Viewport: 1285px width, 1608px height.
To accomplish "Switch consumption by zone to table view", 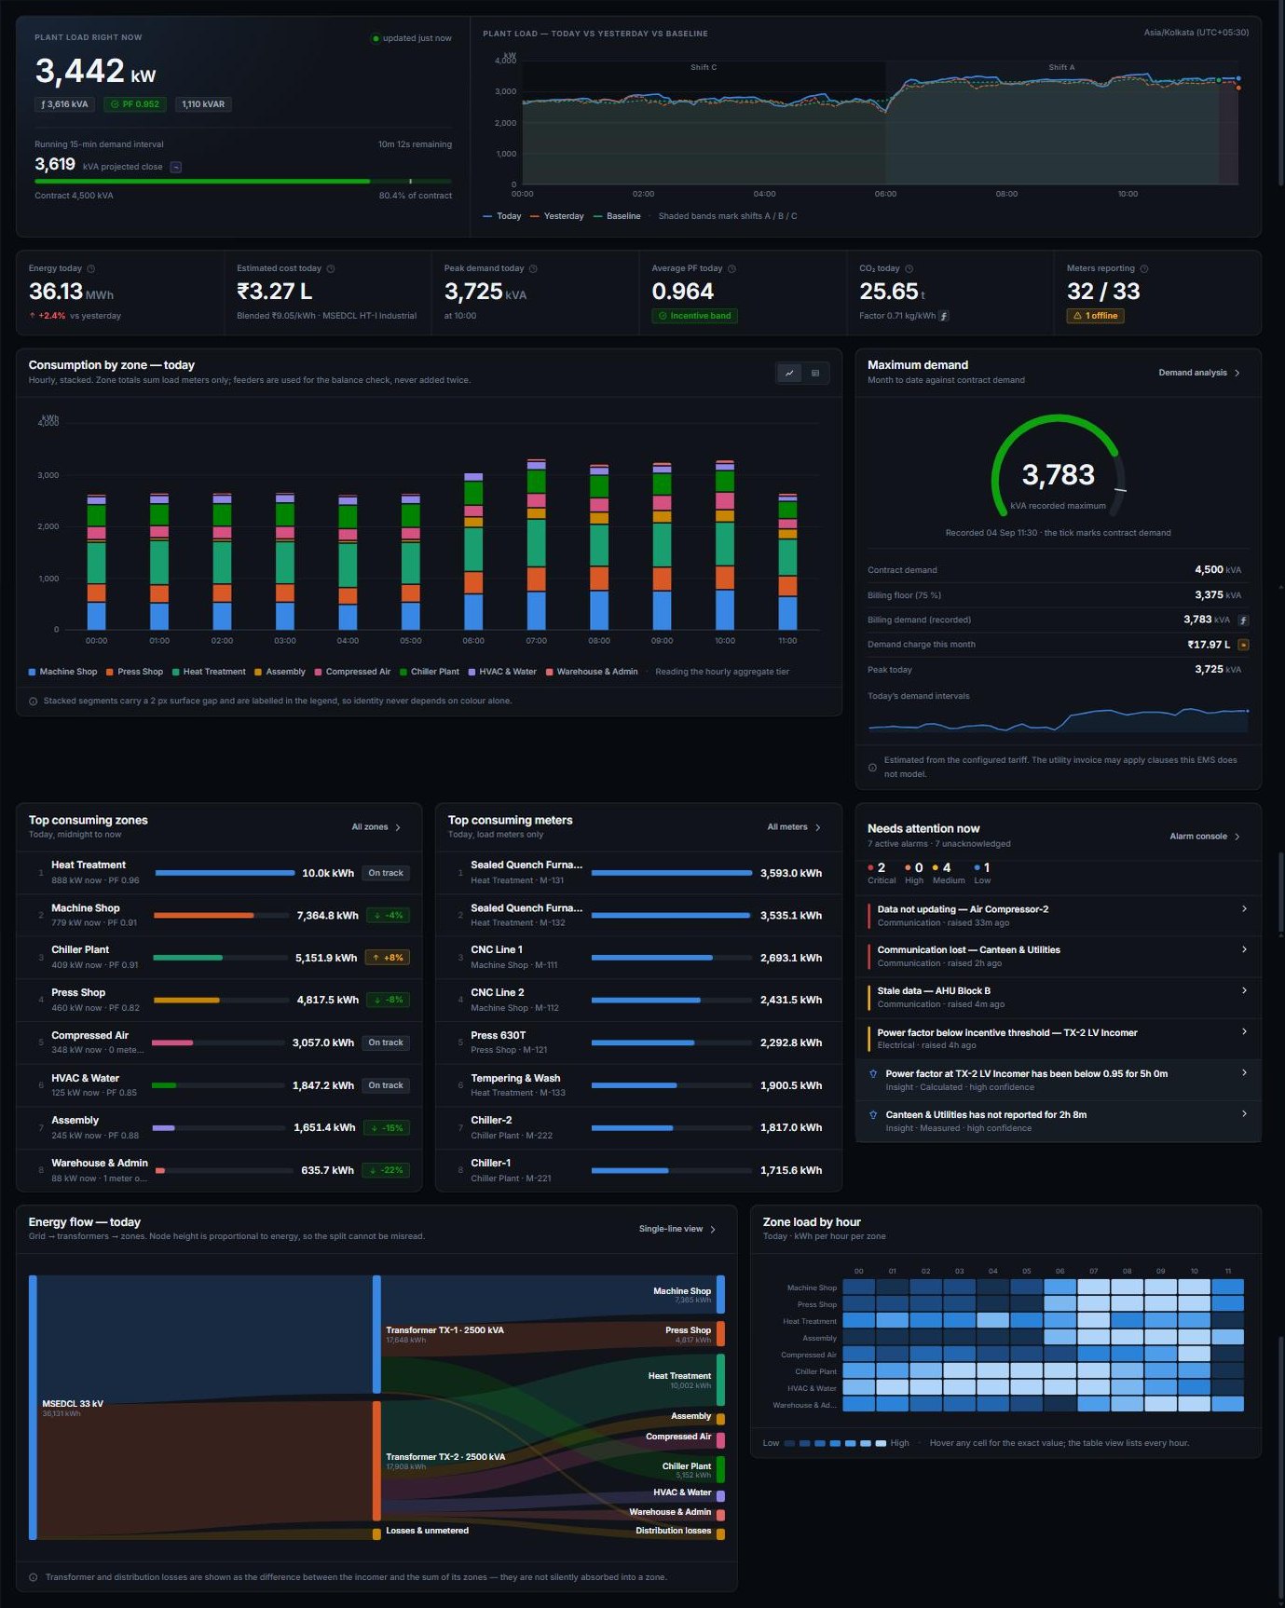I will click(x=815, y=374).
